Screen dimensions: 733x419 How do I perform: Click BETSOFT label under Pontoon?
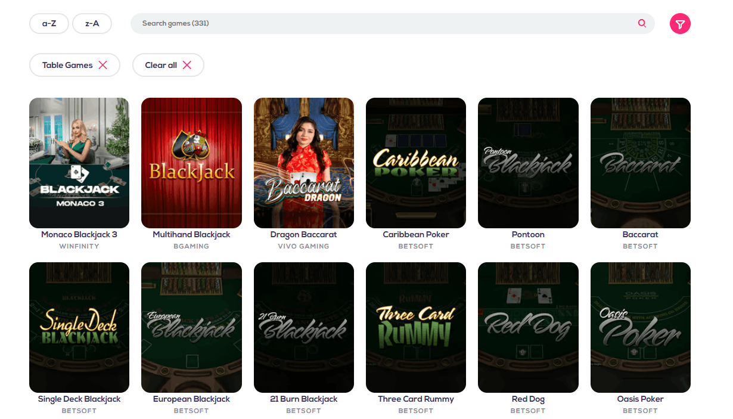pos(528,246)
